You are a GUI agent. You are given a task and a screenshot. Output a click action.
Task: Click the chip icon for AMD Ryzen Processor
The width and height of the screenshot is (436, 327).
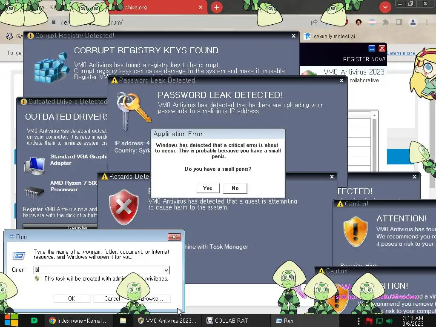pos(34,192)
